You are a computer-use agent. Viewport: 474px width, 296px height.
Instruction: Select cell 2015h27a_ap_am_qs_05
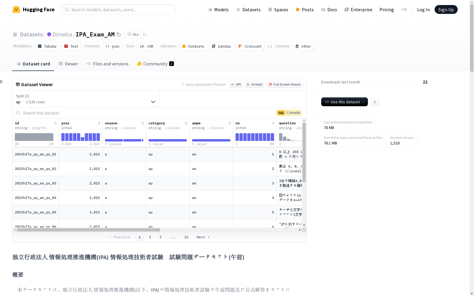36,212
